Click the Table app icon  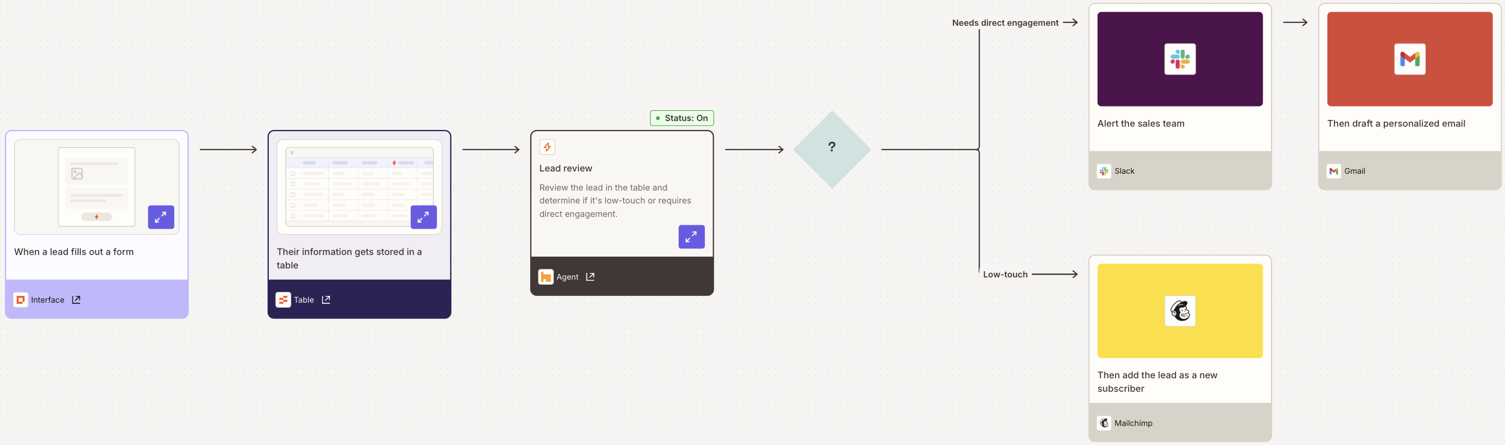pyautogui.click(x=283, y=300)
